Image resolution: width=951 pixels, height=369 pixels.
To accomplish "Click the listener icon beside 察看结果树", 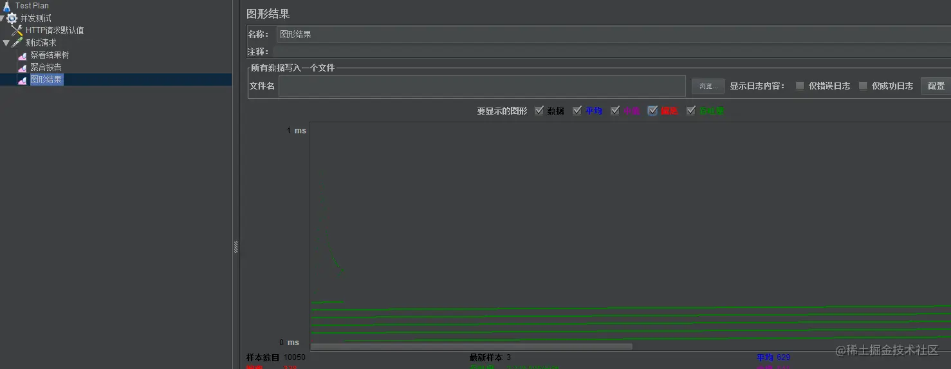I will click(23, 55).
